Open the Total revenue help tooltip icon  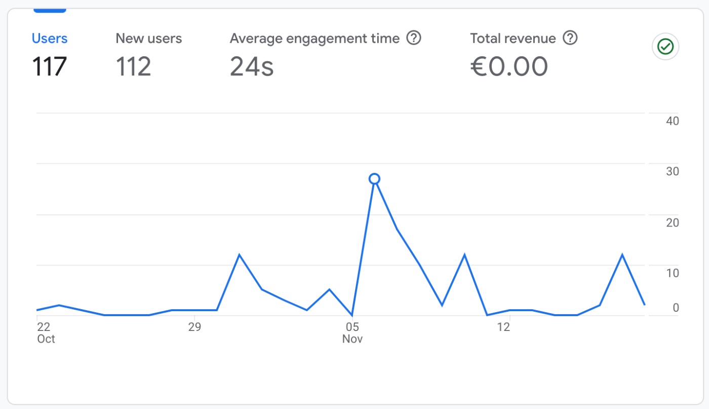coord(570,38)
